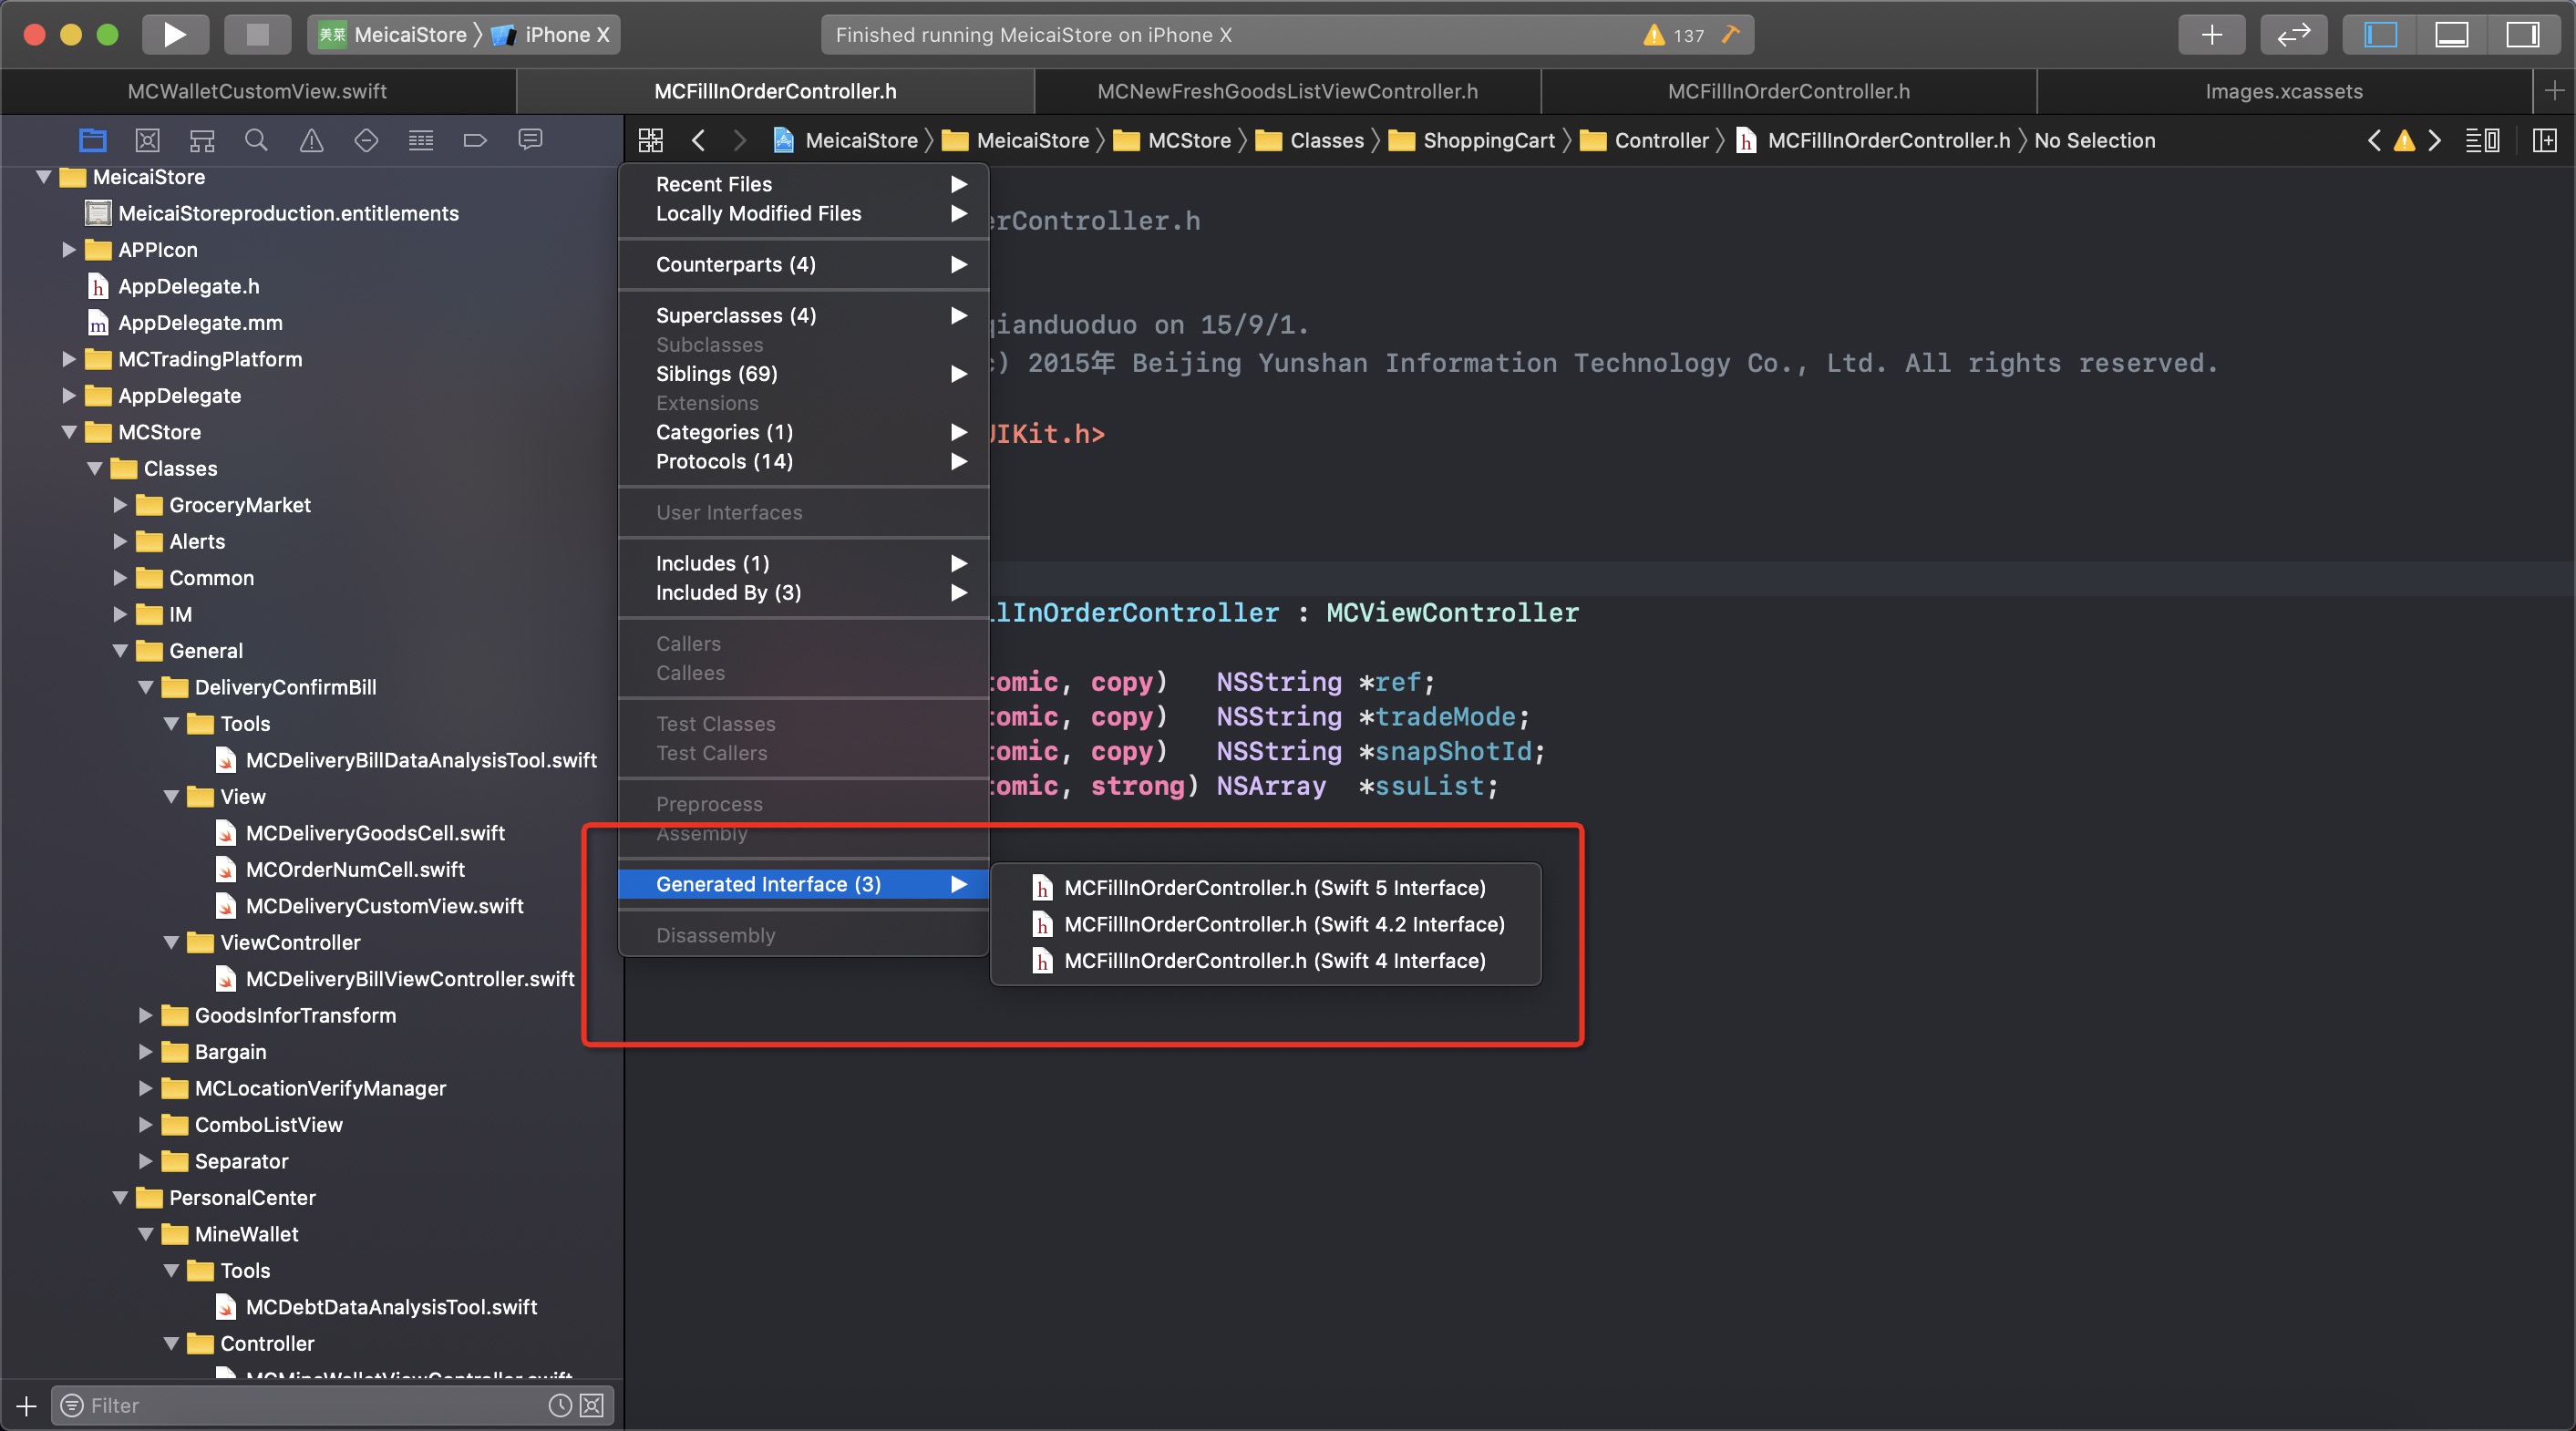Open the Find navigator magnifier
Image resolution: width=2576 pixels, height=1431 pixels.
[x=256, y=140]
